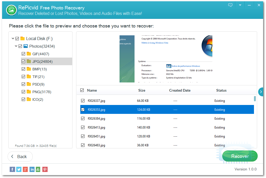Uncheck the f0026483.jpg file checkbox
Screen dimensions: 266x178
click(83, 145)
